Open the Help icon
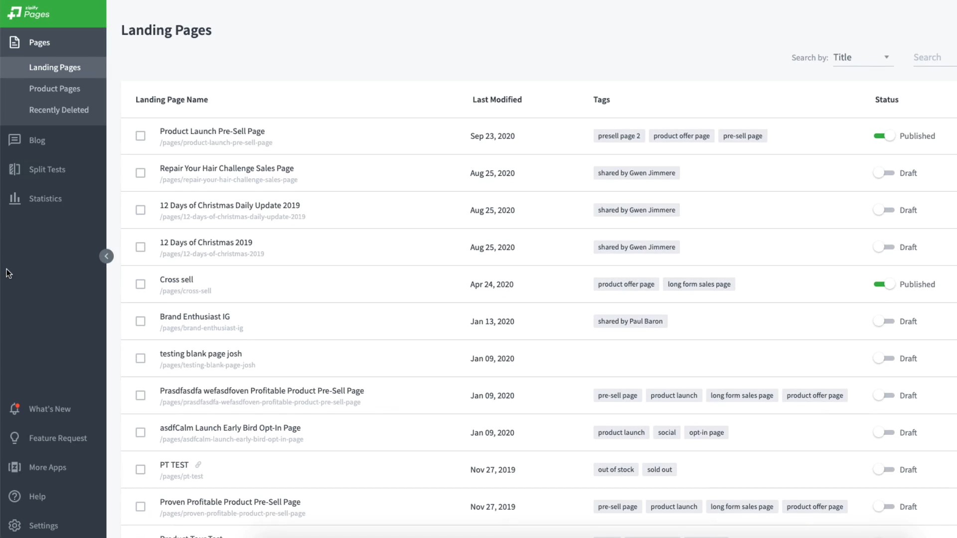 (x=14, y=496)
